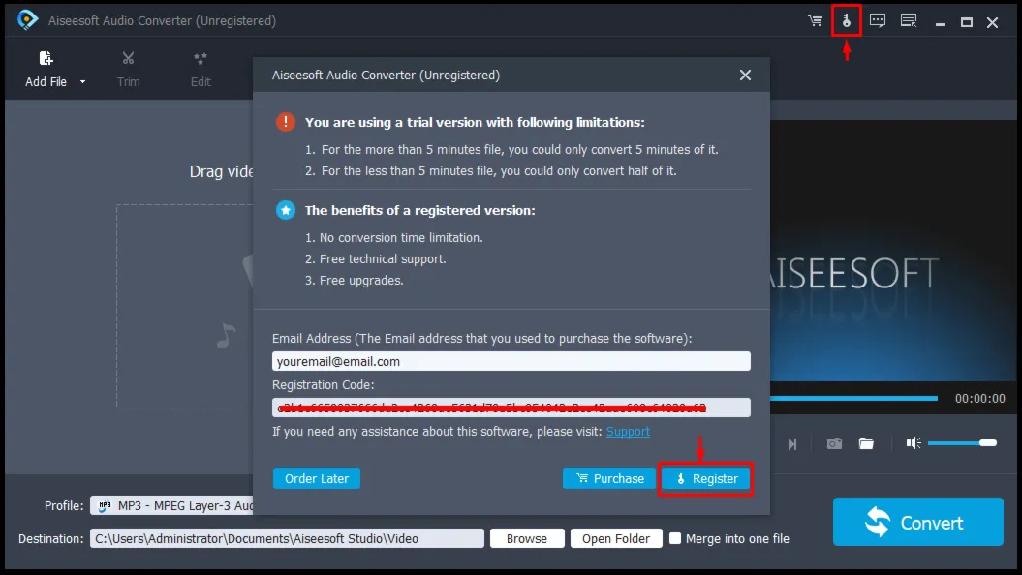Mute audio with the speaker icon

click(x=914, y=443)
